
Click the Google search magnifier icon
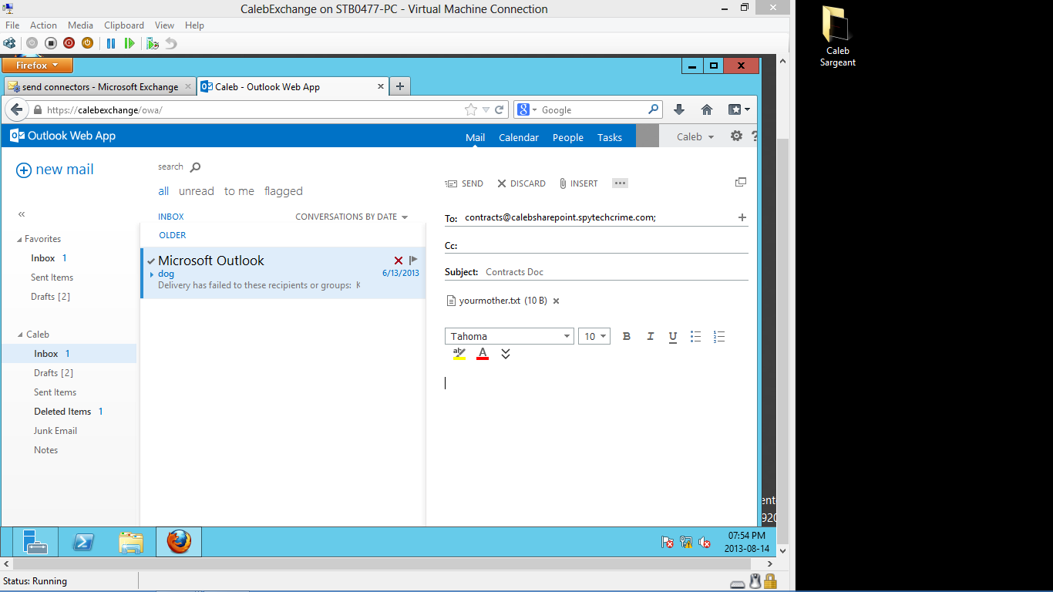click(x=653, y=109)
